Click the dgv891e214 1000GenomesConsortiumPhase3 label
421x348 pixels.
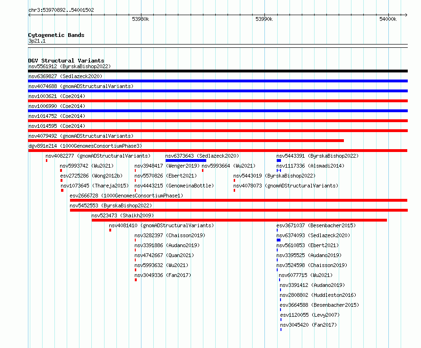click(x=85, y=146)
